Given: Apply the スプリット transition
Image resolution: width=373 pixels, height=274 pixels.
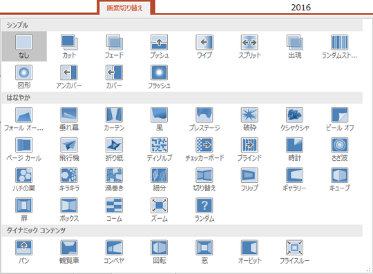Looking at the screenshot, I should [x=249, y=46].
